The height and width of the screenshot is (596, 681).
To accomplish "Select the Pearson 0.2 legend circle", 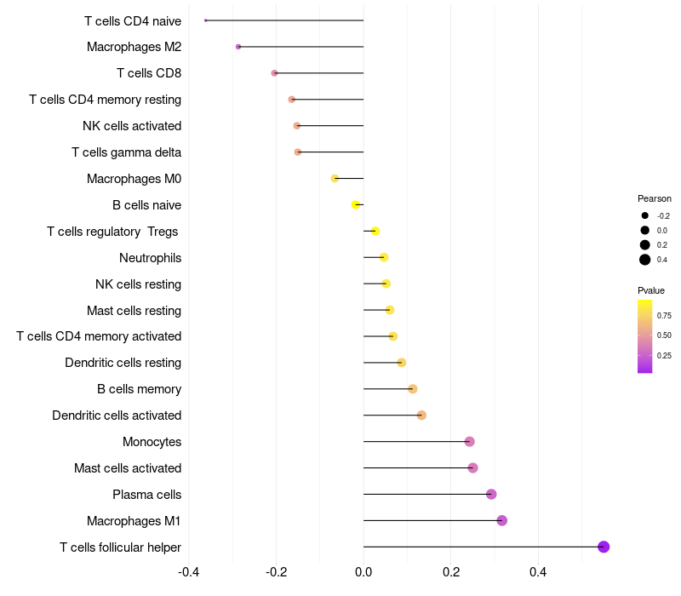I will 645,245.
